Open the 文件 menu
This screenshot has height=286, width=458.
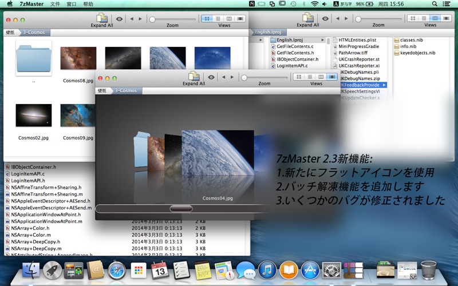[x=55, y=4]
